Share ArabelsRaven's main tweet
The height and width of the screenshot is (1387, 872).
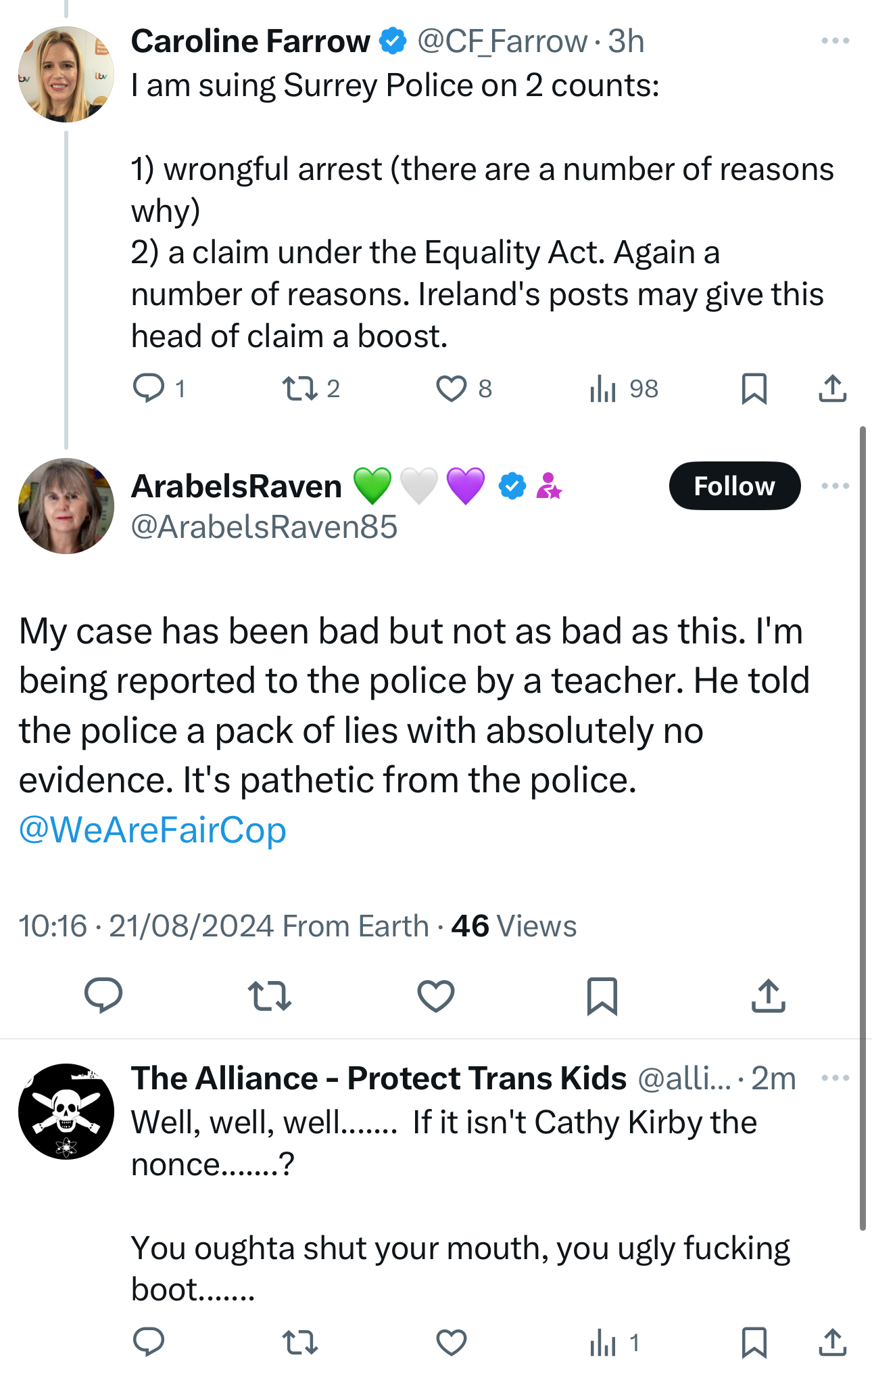(768, 995)
